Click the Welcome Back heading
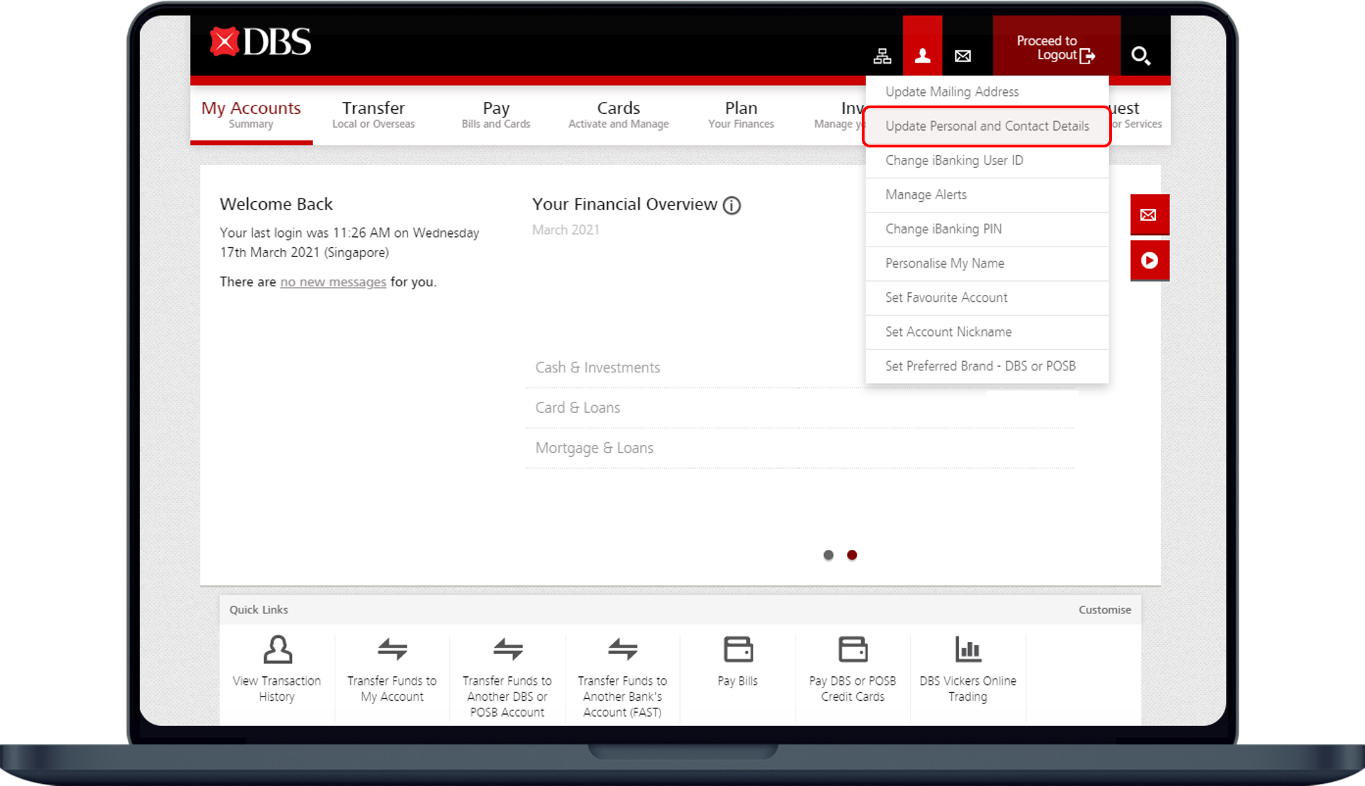1365x786 pixels. point(276,204)
